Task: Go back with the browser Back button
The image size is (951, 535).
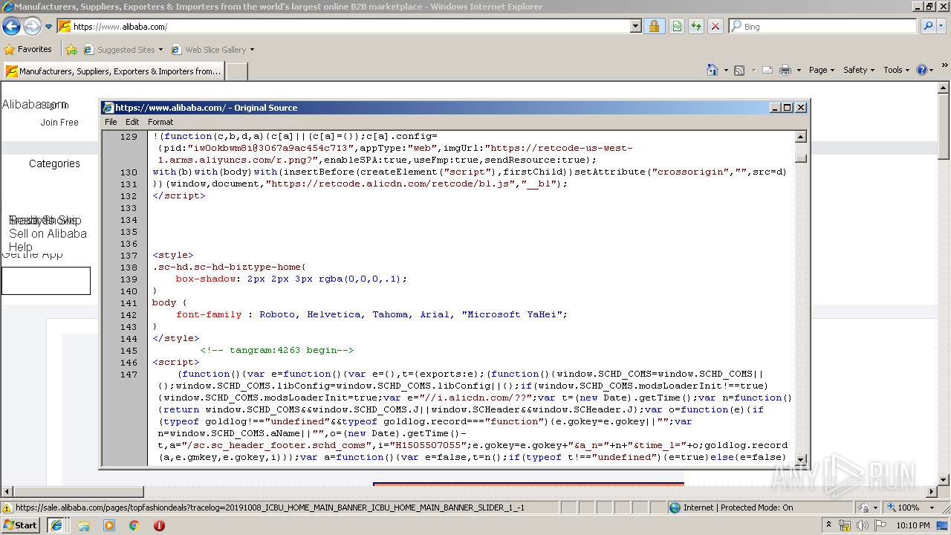Action: coord(11,27)
